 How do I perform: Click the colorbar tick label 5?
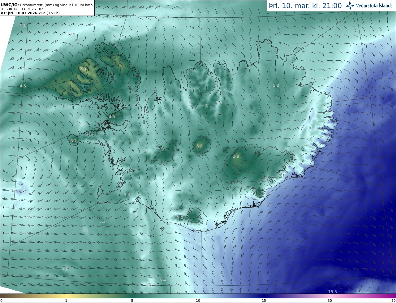[132, 301]
